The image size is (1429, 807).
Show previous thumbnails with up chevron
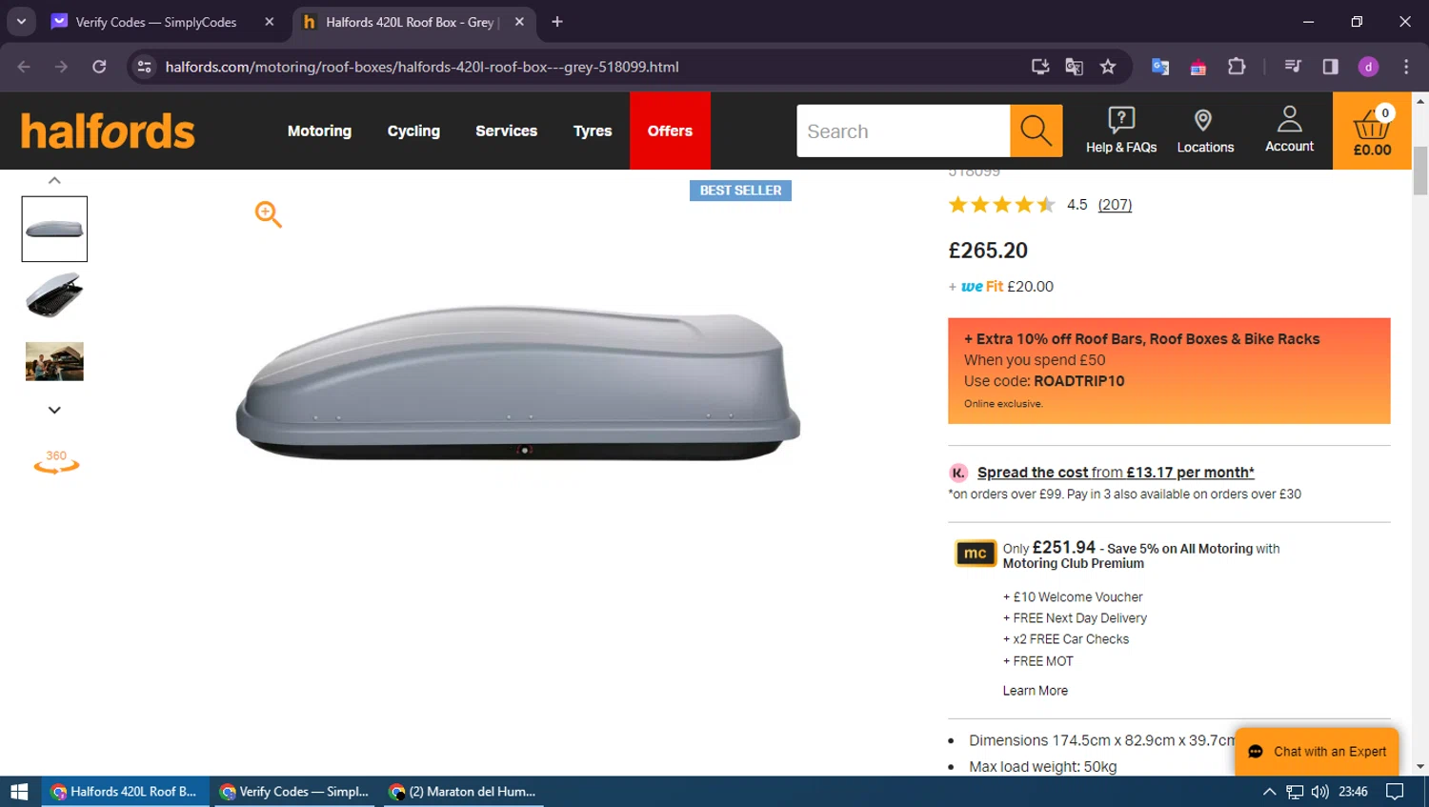click(54, 180)
